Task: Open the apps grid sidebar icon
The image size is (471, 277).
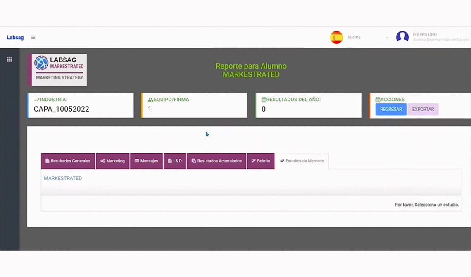Action: point(10,59)
